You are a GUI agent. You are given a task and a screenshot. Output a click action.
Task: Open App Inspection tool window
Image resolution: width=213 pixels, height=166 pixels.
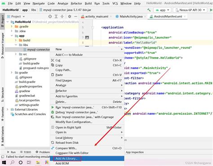tap(135, 152)
